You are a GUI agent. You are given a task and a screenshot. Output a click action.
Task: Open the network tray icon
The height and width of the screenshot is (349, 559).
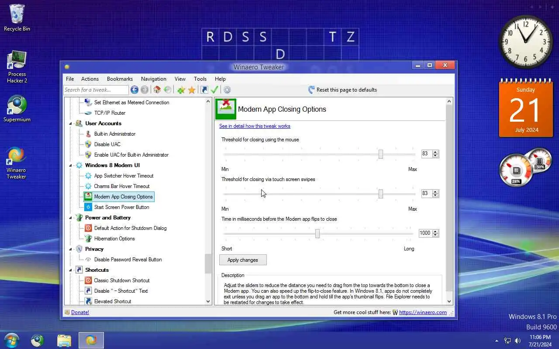point(507,341)
